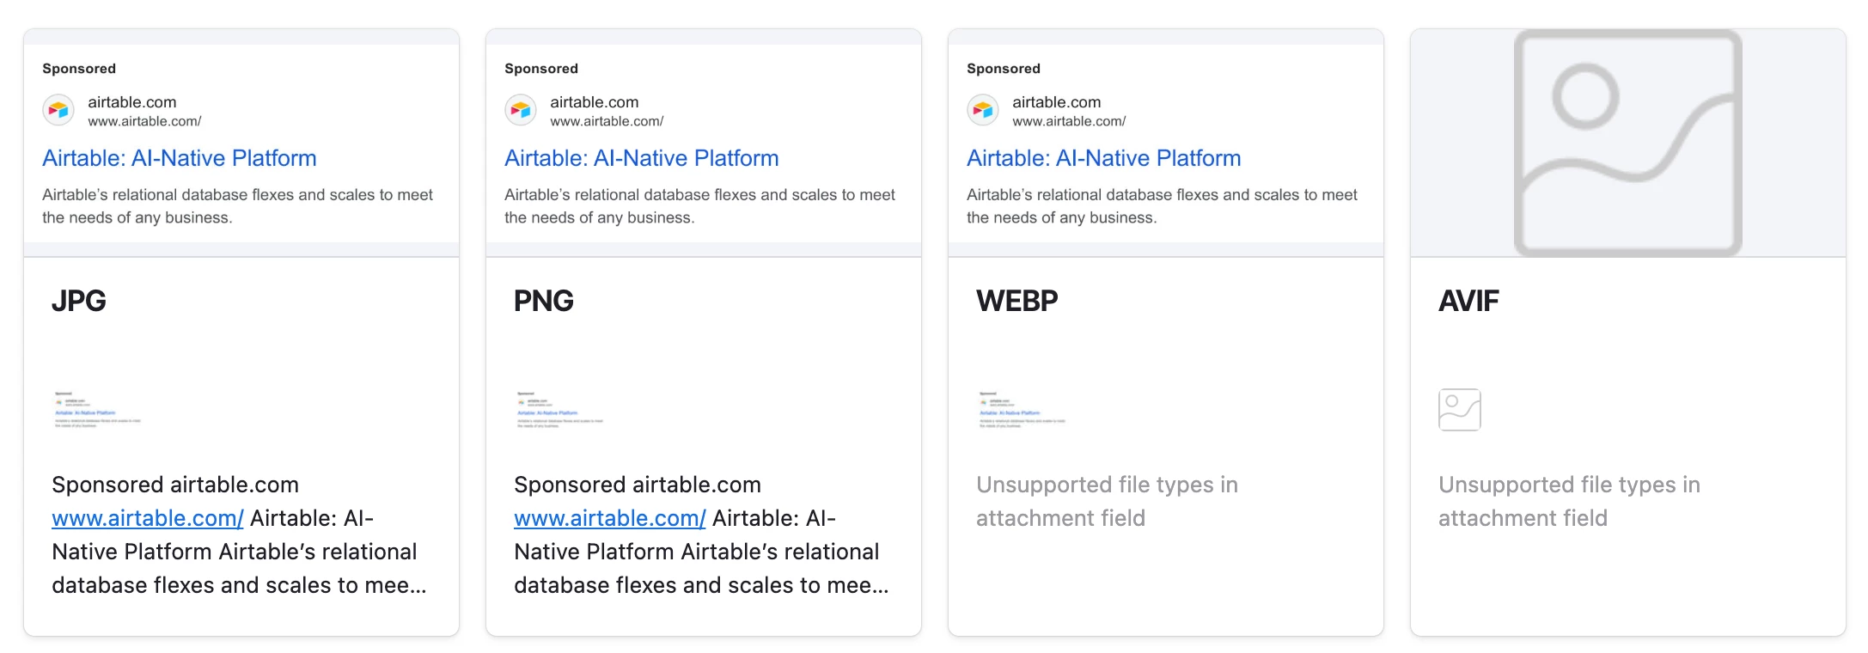The height and width of the screenshot is (653, 1868).
Task: Click the Unsupported file types text in the WEBP card
Action: tap(1107, 501)
